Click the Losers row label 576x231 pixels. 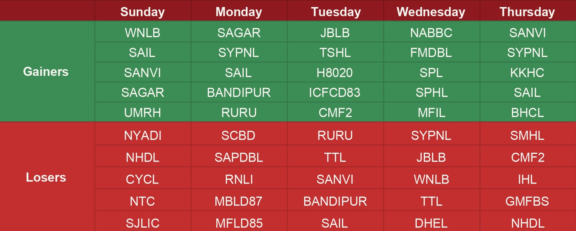click(46, 177)
